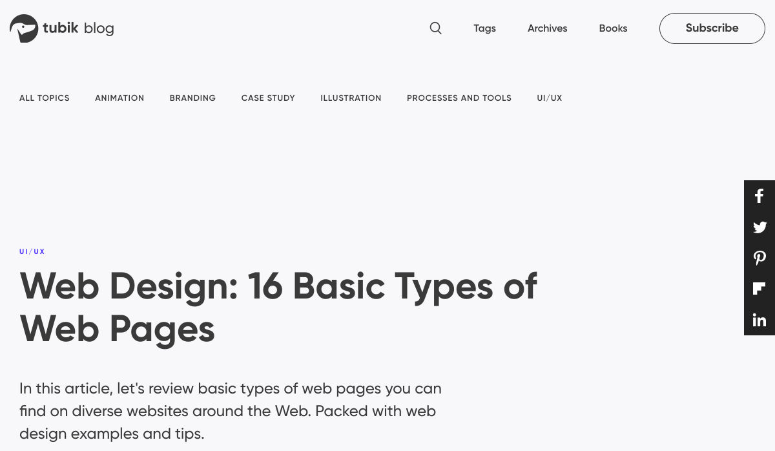Select the All Topics category
The image size is (775, 451).
45,98
